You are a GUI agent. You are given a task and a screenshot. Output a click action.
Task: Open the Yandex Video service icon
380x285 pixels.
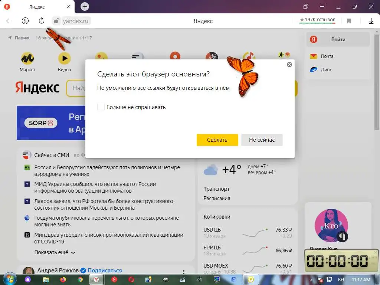click(x=65, y=58)
